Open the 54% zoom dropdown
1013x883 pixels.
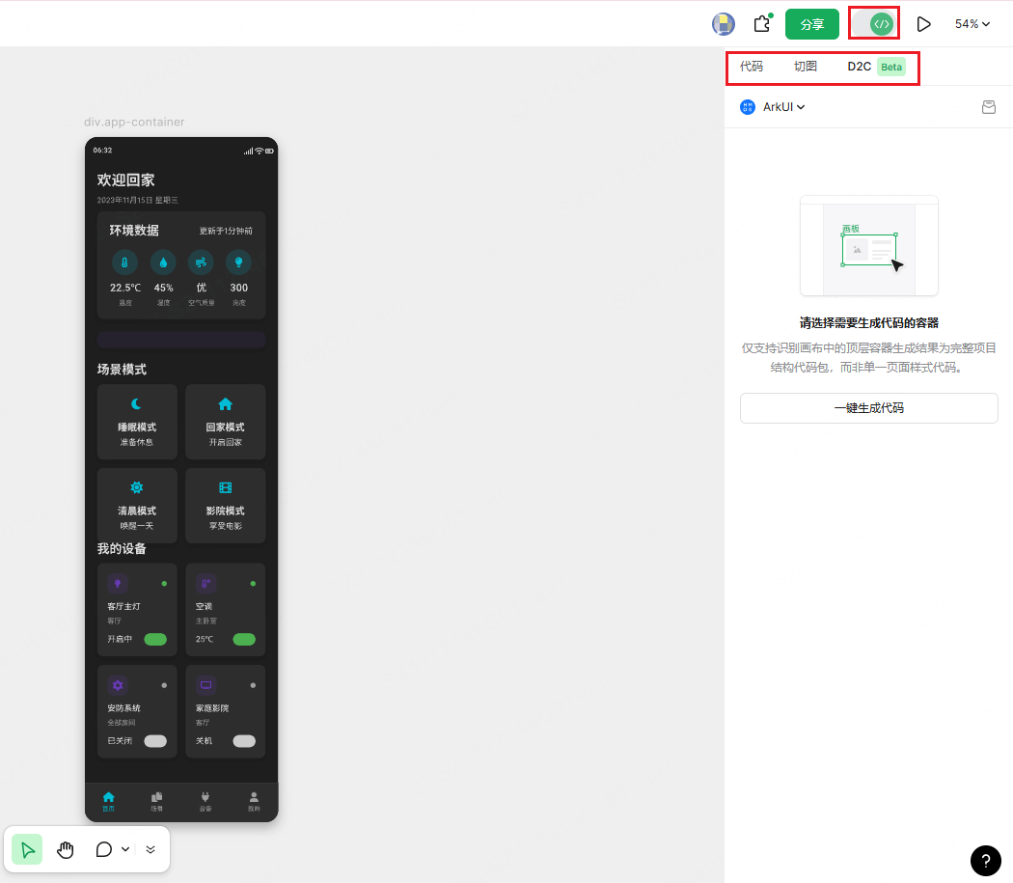pyautogui.click(x=972, y=24)
